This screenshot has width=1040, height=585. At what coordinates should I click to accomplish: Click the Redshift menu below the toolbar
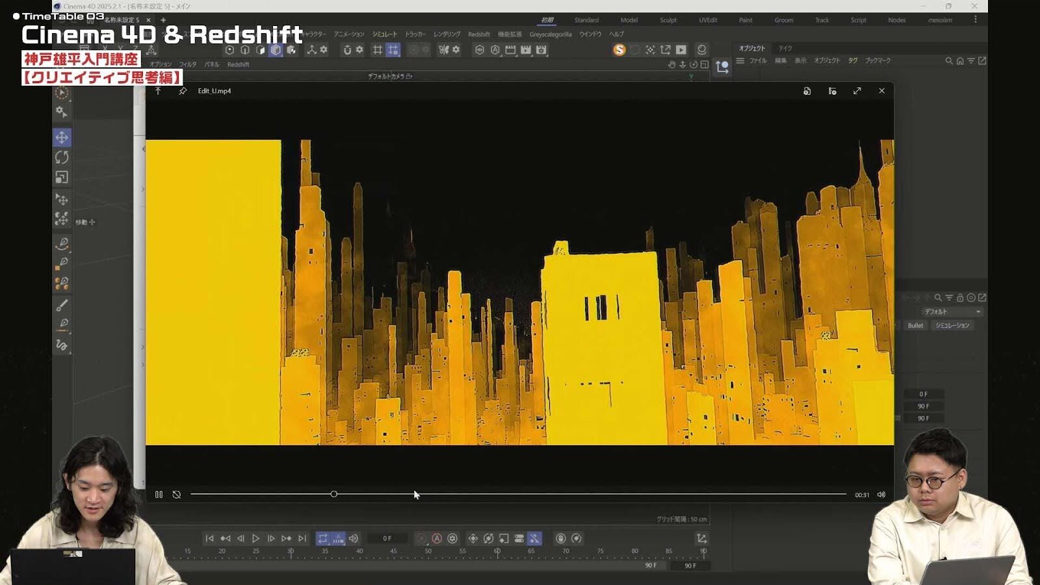tap(238, 64)
